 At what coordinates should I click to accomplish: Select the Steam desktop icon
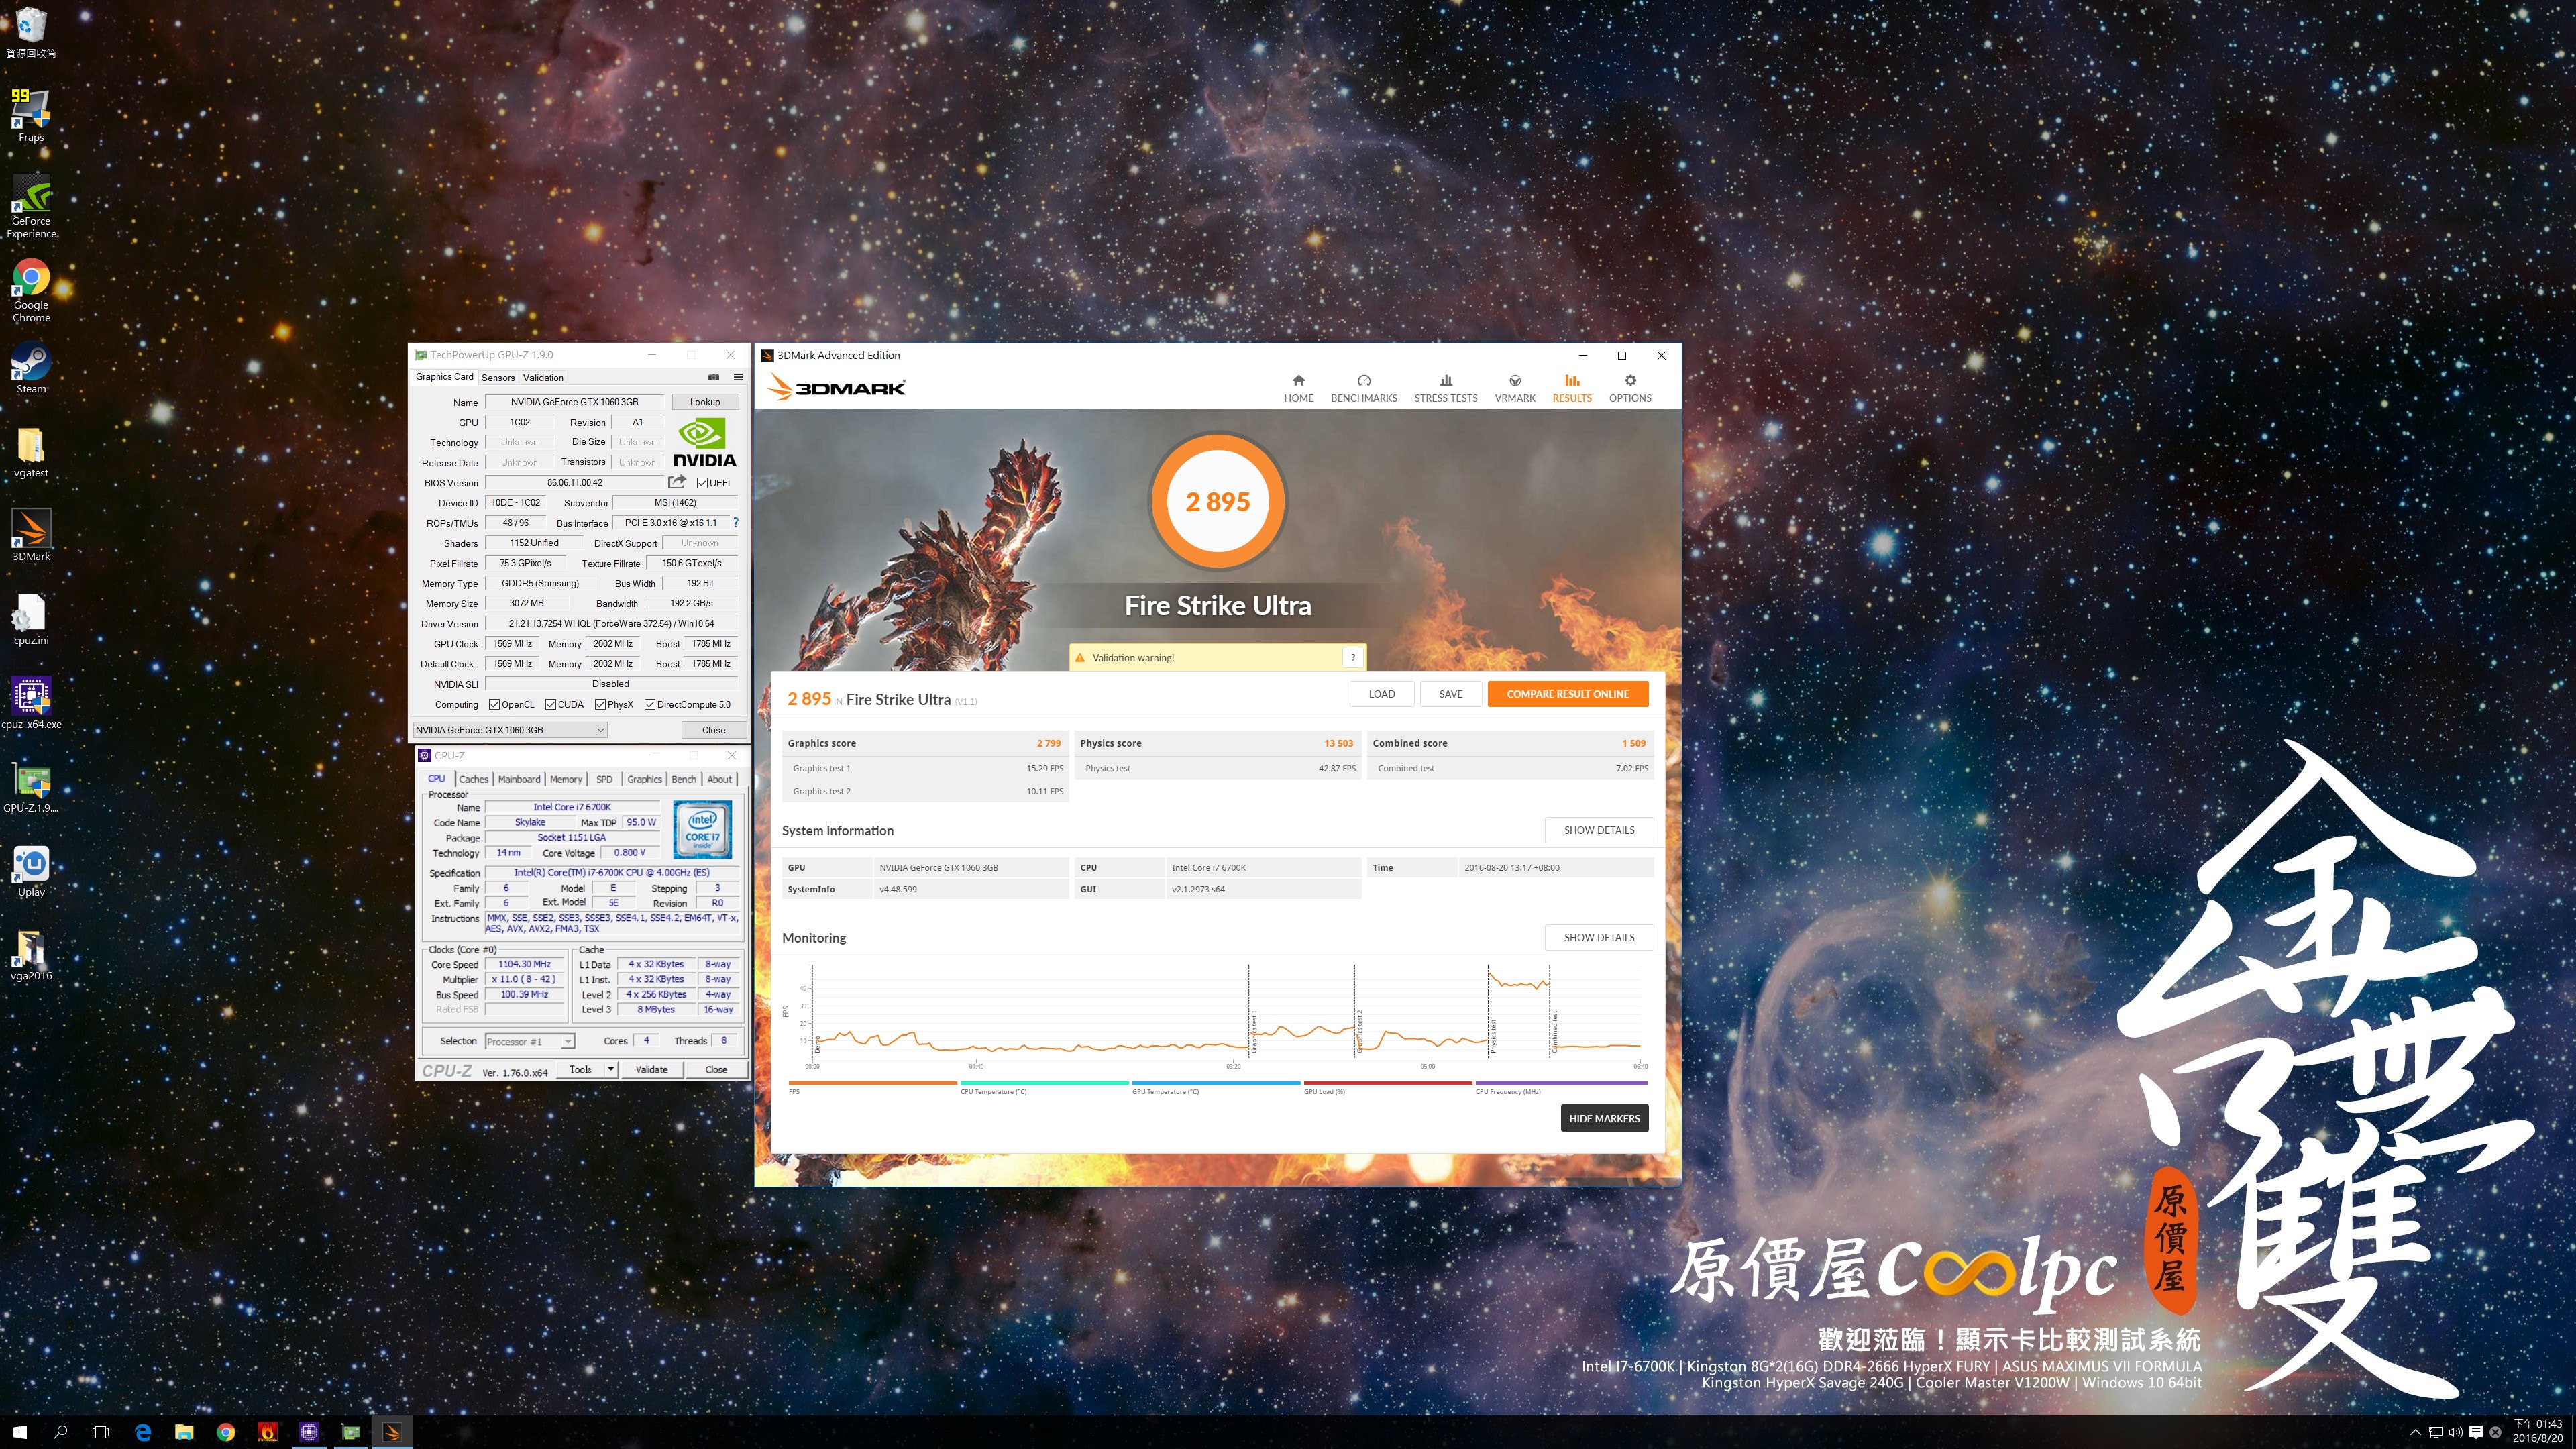(x=31, y=367)
